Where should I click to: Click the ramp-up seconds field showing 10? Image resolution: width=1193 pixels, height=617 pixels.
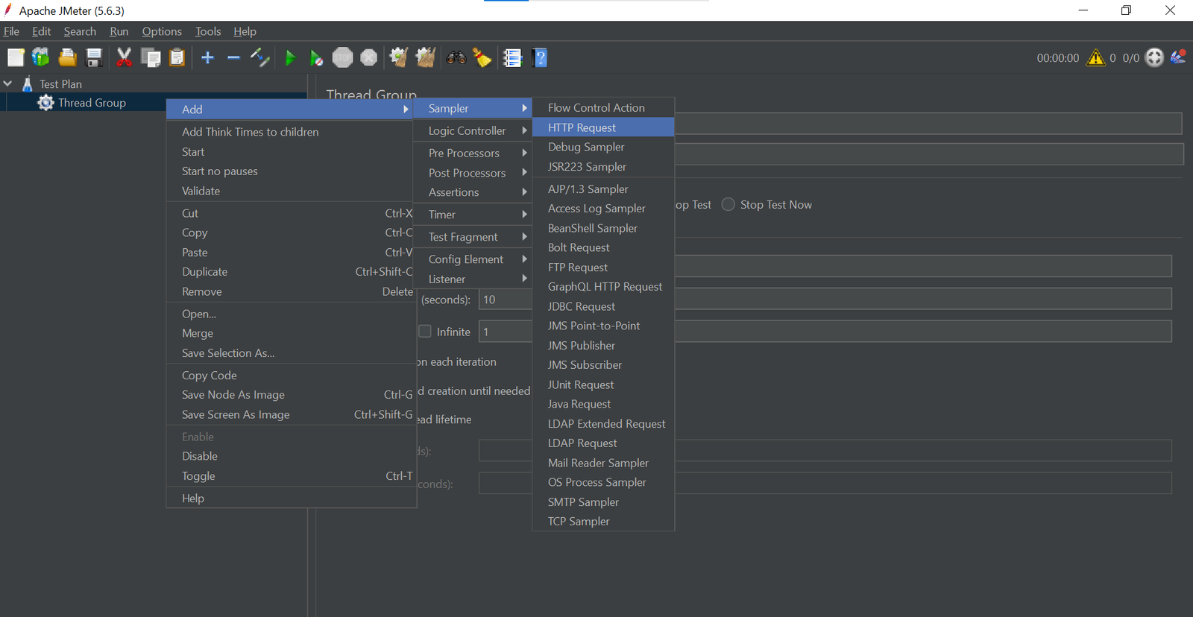click(506, 300)
